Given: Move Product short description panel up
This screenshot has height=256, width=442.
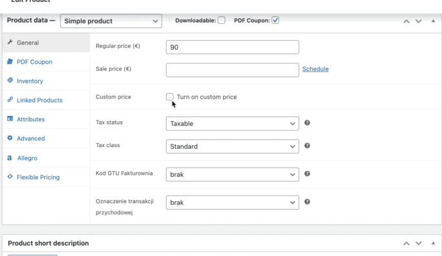Looking at the screenshot, I should click(406, 243).
